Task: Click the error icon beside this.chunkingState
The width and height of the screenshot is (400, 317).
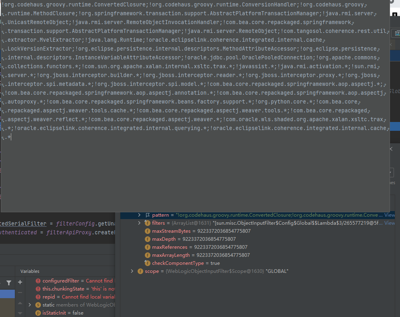Action: 38,289
